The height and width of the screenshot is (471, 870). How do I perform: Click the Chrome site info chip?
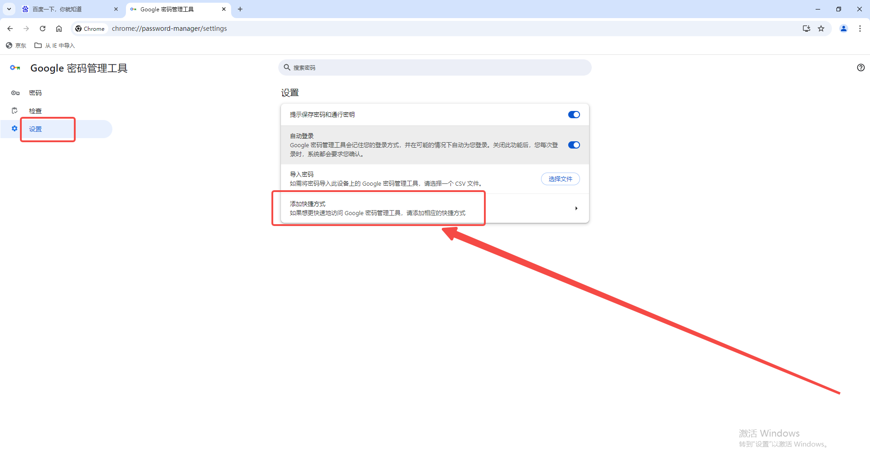[x=90, y=29]
